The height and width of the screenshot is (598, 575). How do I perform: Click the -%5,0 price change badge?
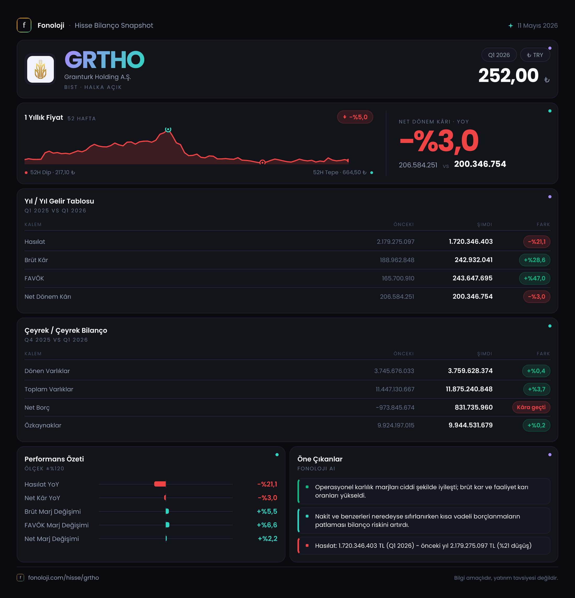[355, 117]
